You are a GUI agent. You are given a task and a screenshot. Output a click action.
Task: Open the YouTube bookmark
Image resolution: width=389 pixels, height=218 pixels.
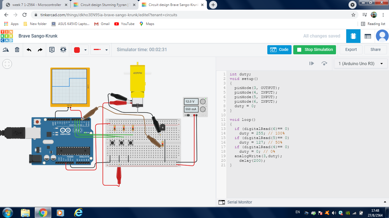pos(125,24)
